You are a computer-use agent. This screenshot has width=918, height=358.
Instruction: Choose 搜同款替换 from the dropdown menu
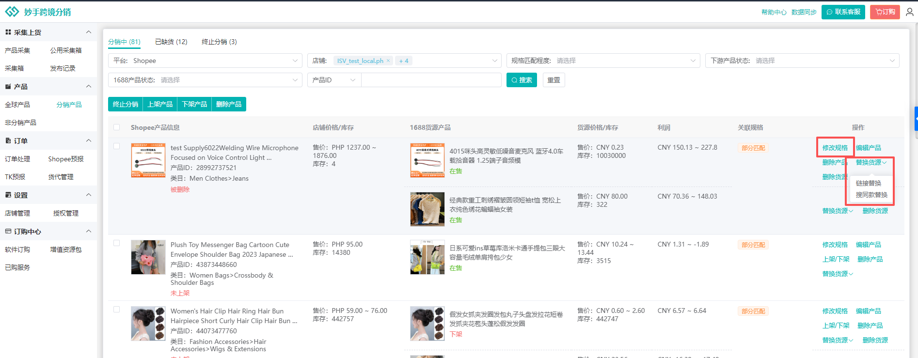click(871, 195)
